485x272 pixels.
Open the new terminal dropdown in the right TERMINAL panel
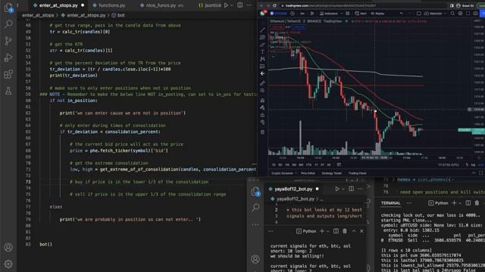[459, 203]
